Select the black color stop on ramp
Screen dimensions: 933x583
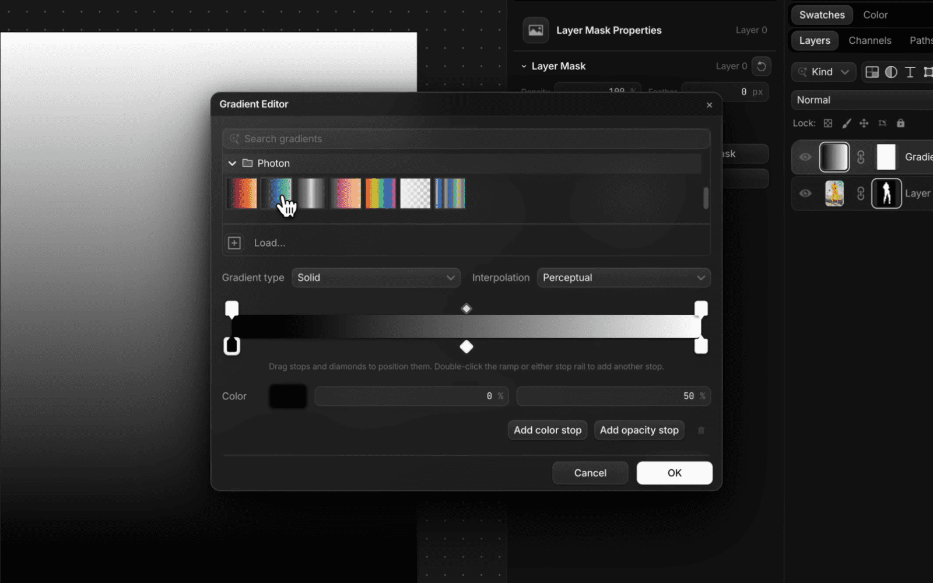(x=232, y=346)
